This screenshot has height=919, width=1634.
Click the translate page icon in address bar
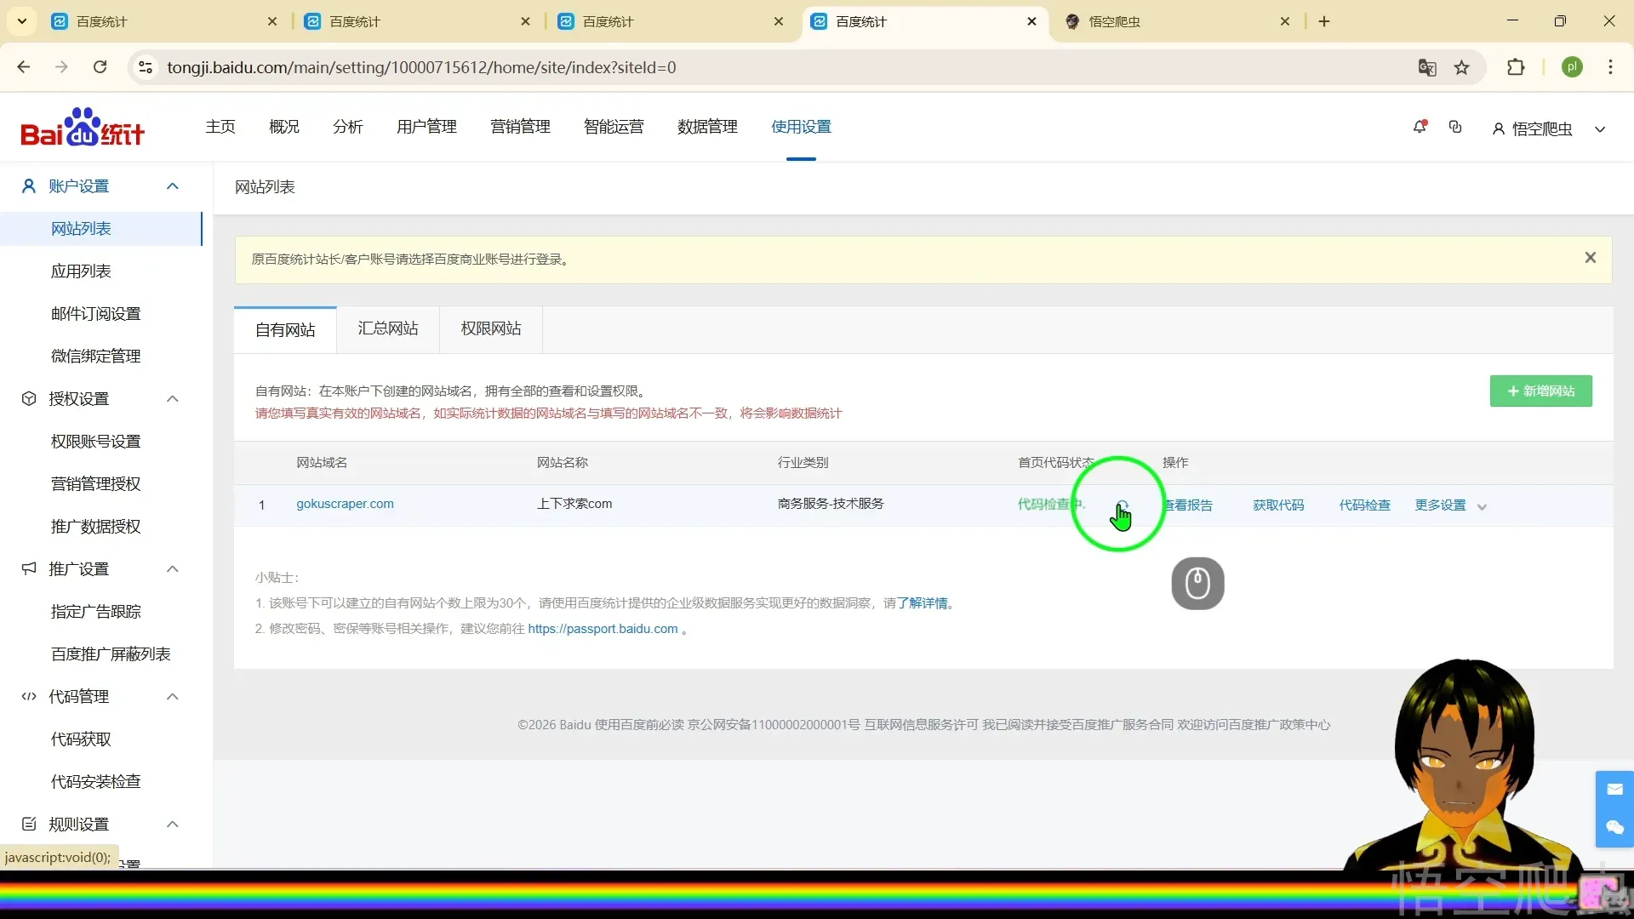[1427, 67]
